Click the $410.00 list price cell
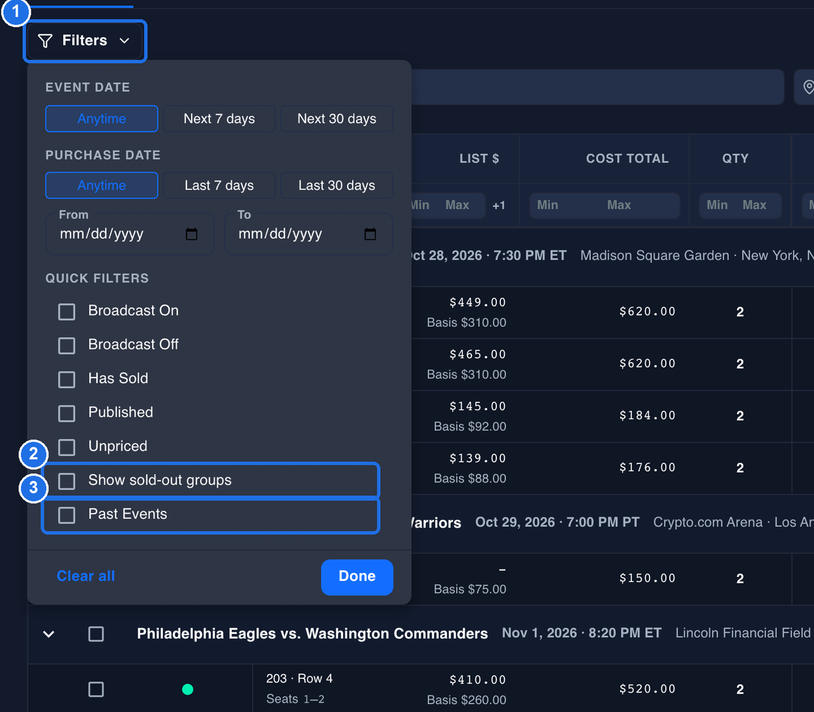Screen dimensions: 814x712 point(478,680)
